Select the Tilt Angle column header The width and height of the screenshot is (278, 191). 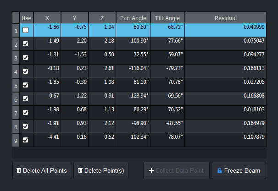click(167, 18)
